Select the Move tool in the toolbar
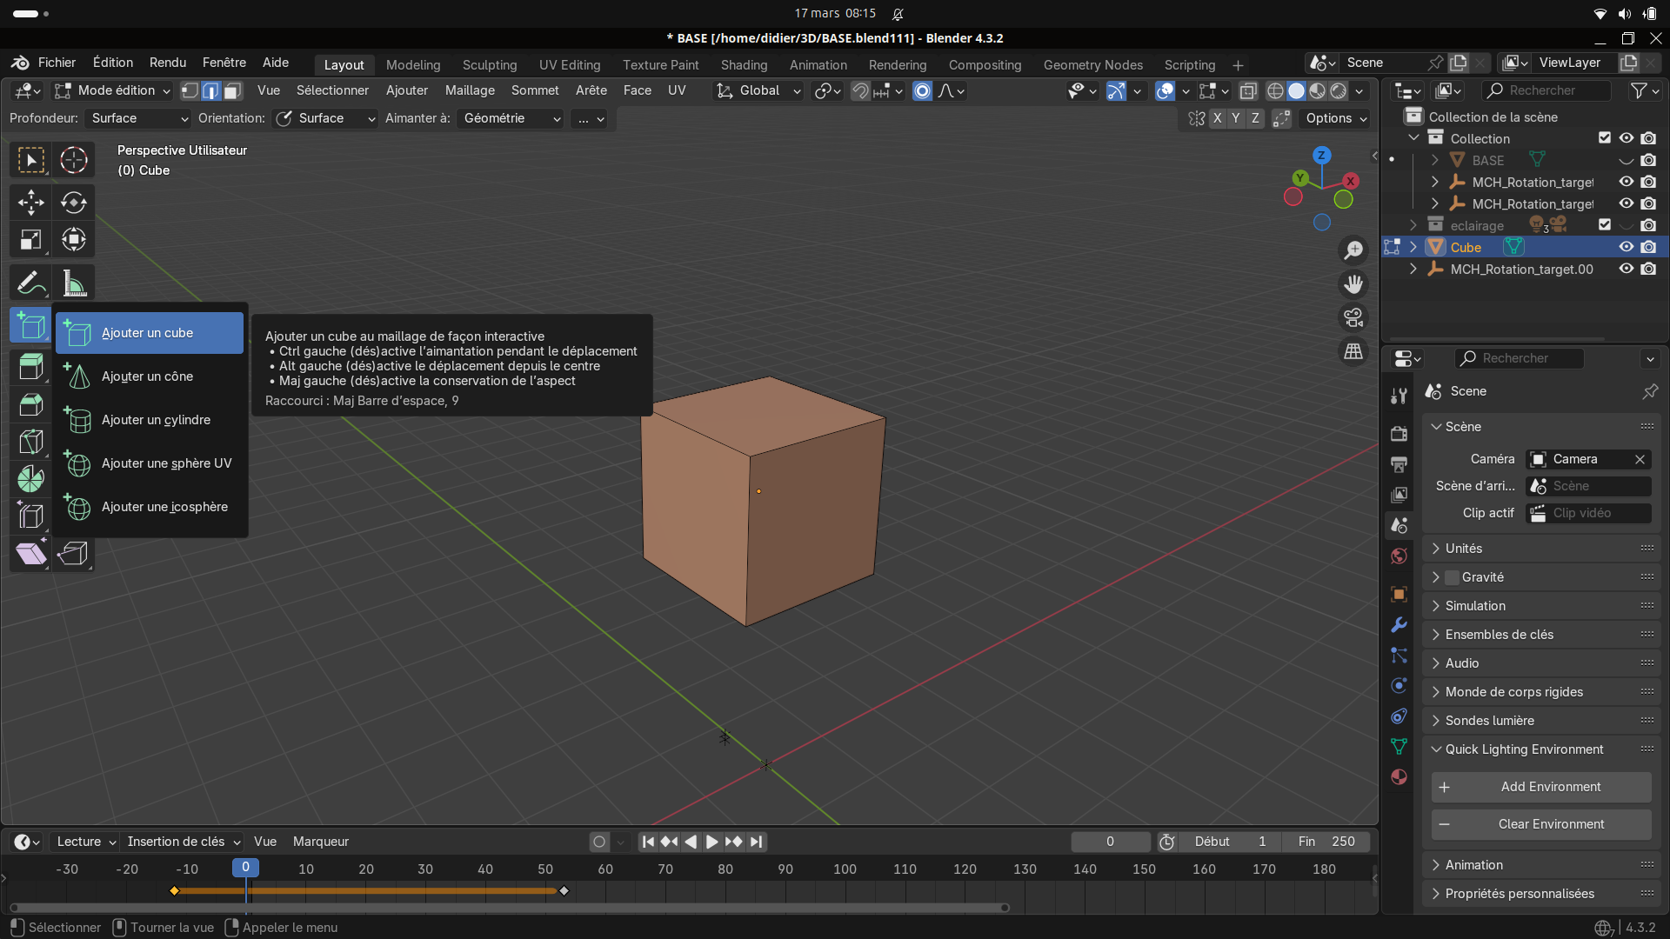This screenshot has height=939, width=1670. 30,203
